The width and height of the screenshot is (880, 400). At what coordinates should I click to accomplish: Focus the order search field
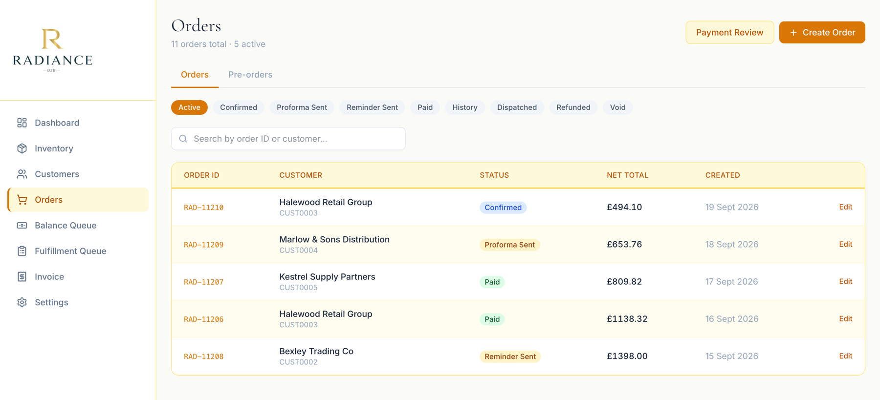(288, 139)
